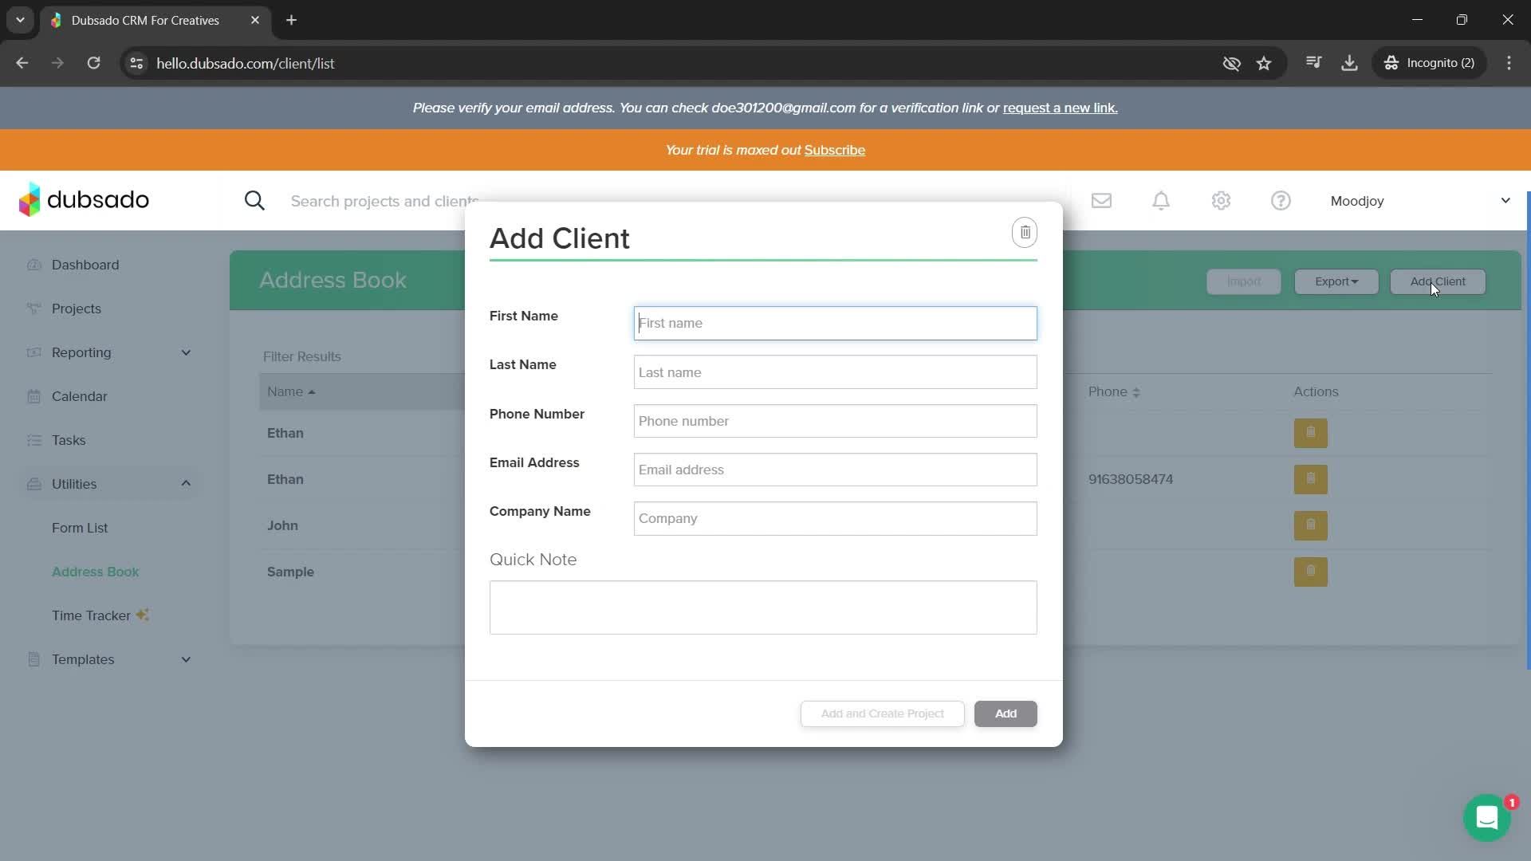
Task: Go to Projects
Action: (77, 309)
